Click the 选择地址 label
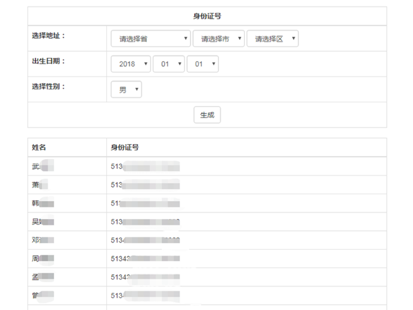 point(48,35)
